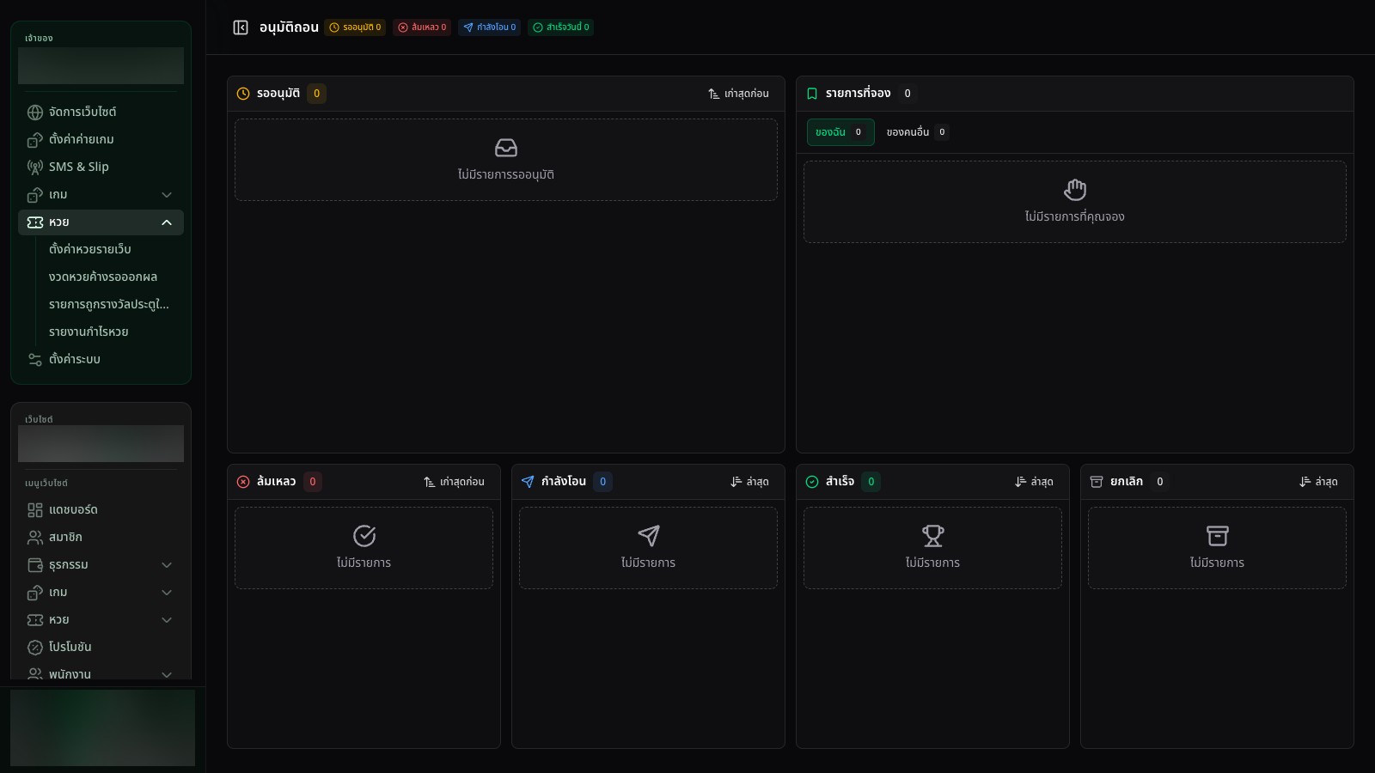Expand the owner เกม menu chevron
This screenshot has height=773, width=1375.
click(x=167, y=195)
